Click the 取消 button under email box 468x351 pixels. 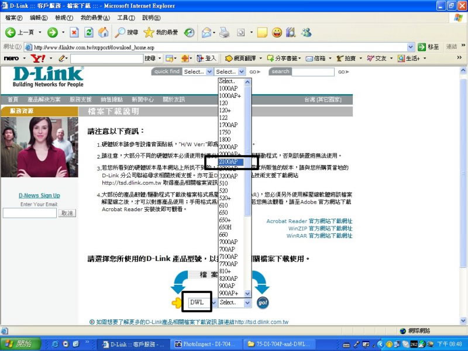tap(67, 213)
